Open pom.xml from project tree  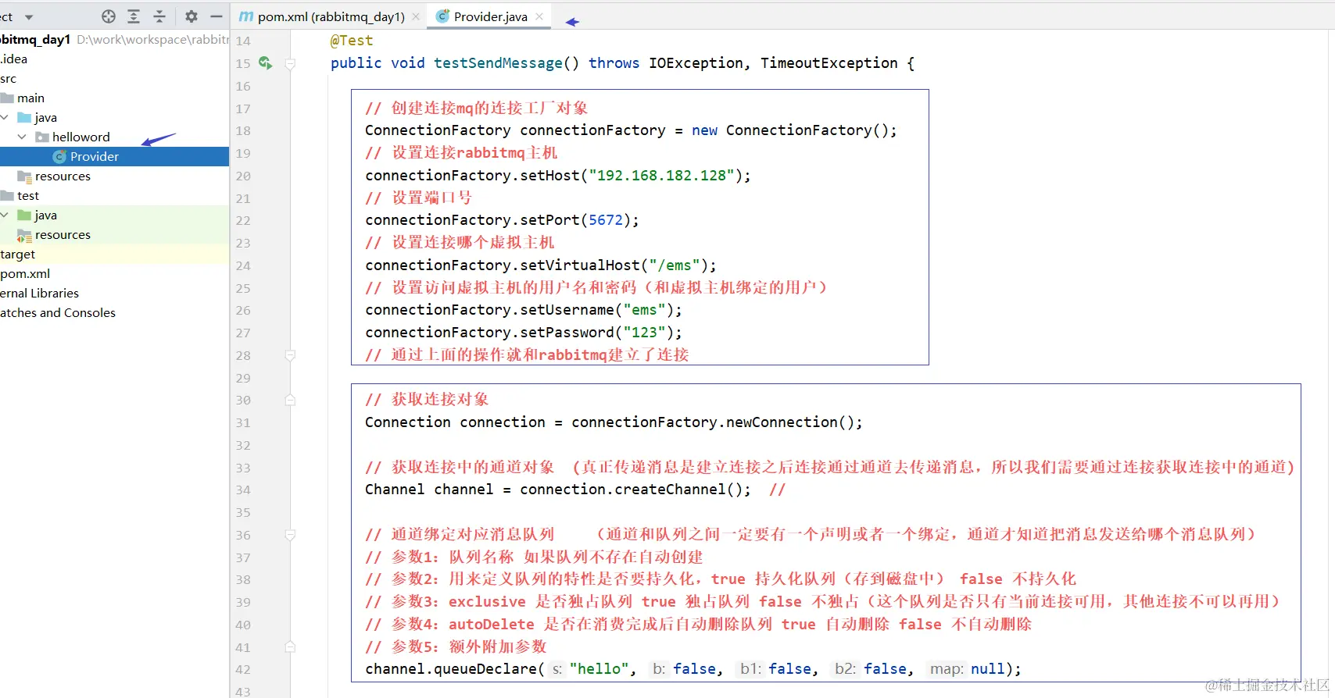tap(25, 273)
